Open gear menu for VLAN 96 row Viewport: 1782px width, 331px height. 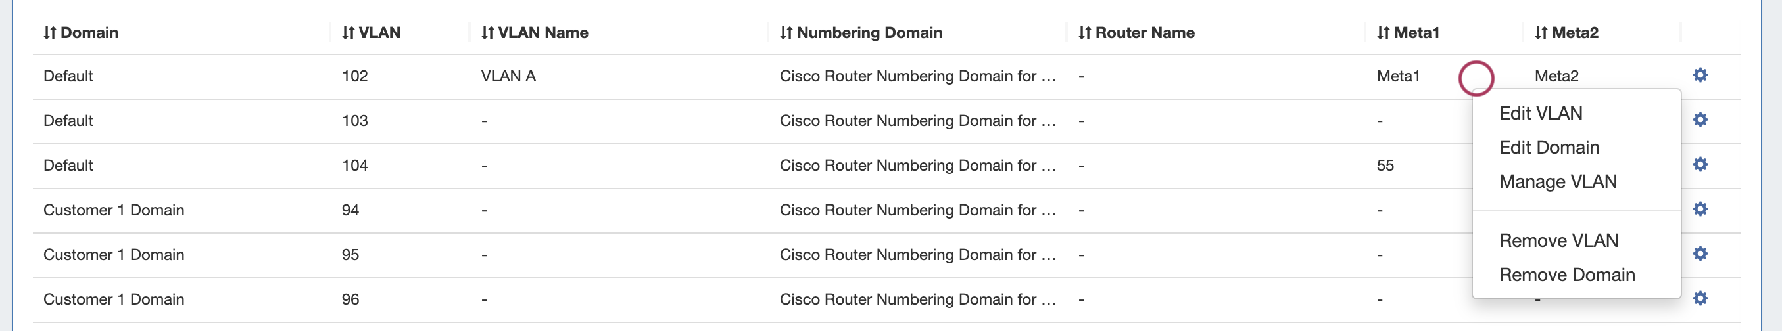(x=1700, y=299)
